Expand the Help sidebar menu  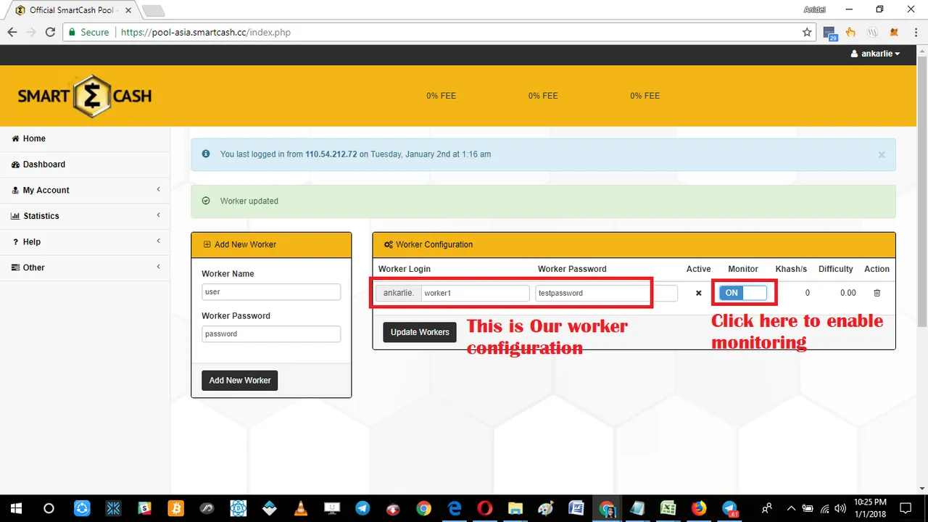85,241
